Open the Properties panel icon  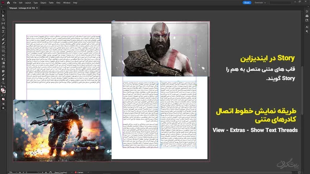(307, 12)
